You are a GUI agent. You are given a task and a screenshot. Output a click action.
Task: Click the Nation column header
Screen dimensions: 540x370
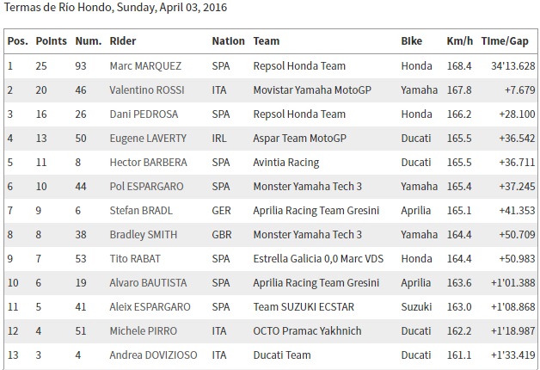[228, 41]
